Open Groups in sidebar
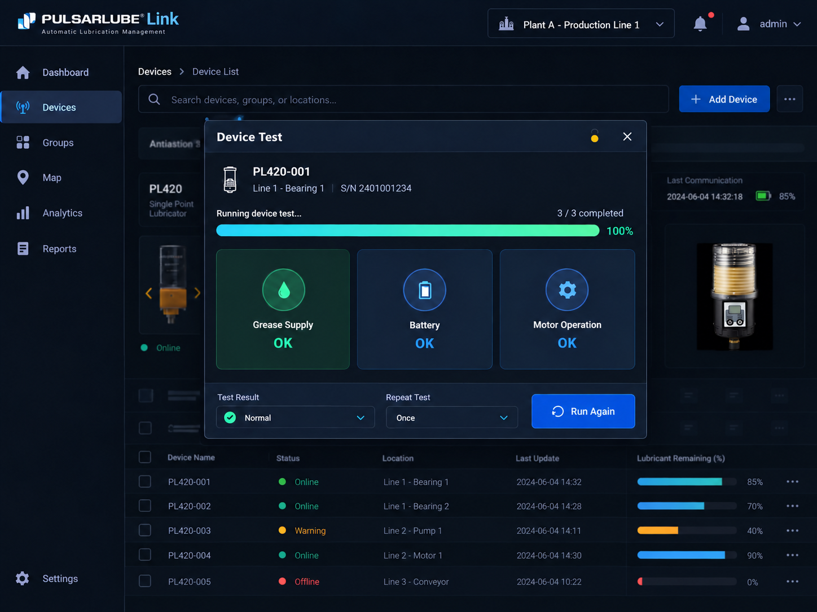 [x=61, y=143]
